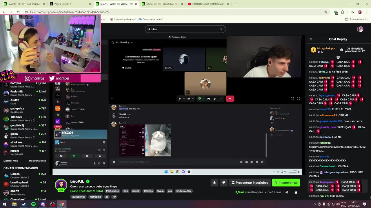
Task: Select the Portuguese tag
Action: click(112, 191)
